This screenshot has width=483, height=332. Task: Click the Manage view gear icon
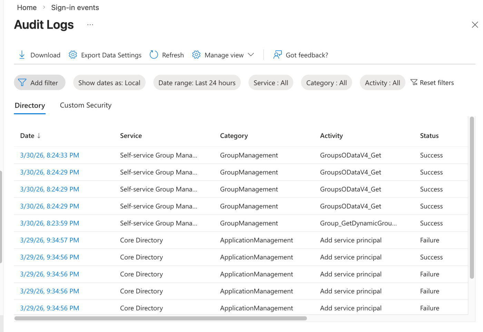point(196,55)
